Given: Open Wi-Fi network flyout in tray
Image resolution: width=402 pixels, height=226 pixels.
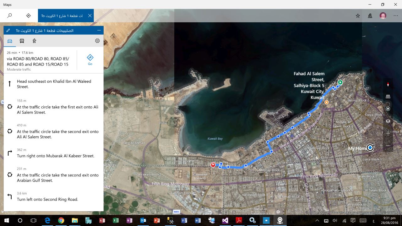Looking at the screenshot, I should pos(344,220).
